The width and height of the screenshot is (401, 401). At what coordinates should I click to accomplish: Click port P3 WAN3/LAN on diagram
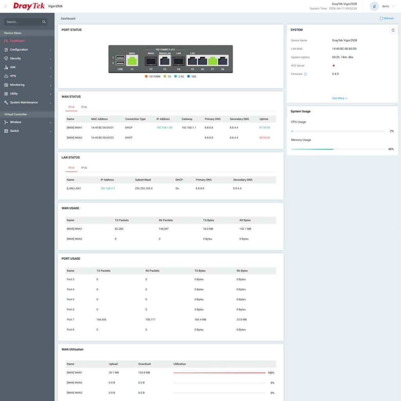[165, 61]
